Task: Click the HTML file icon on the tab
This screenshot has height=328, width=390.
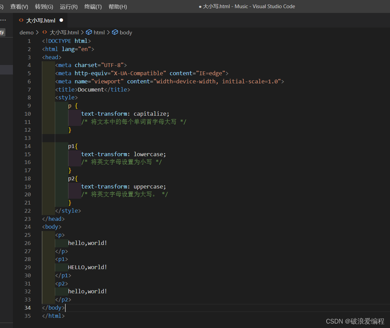Action: coord(21,20)
